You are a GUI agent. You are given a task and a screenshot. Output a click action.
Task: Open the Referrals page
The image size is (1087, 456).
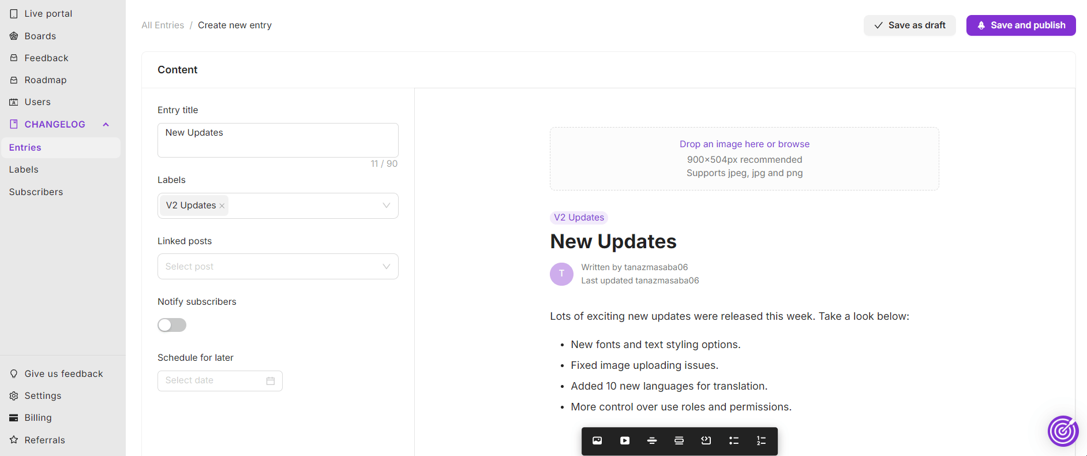tap(44, 440)
